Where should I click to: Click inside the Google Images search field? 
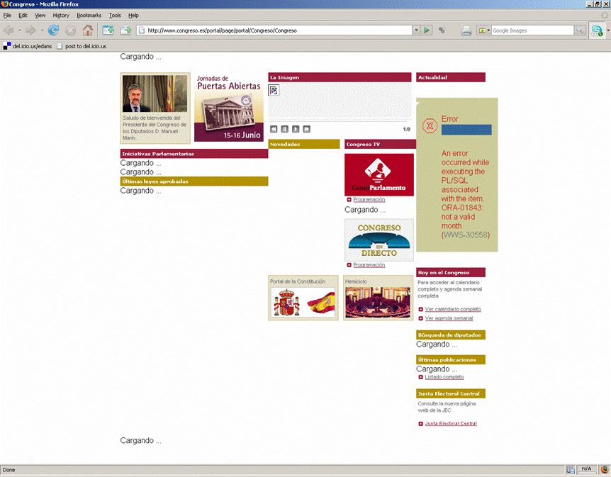(532, 30)
